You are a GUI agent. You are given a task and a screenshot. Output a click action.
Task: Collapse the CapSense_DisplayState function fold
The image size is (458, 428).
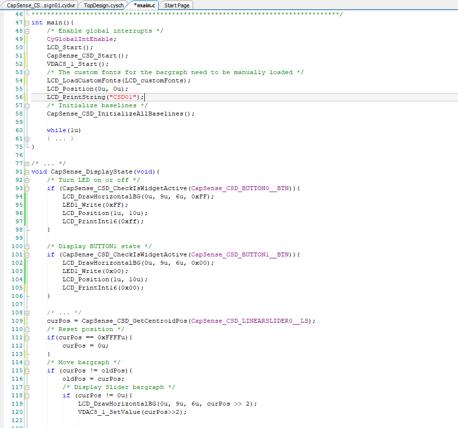[28, 171]
